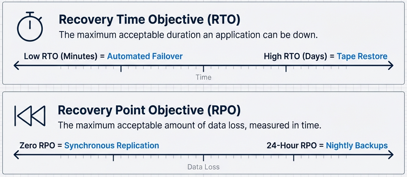Open the Tape Restore link
The image size is (407, 177).
pos(362,56)
